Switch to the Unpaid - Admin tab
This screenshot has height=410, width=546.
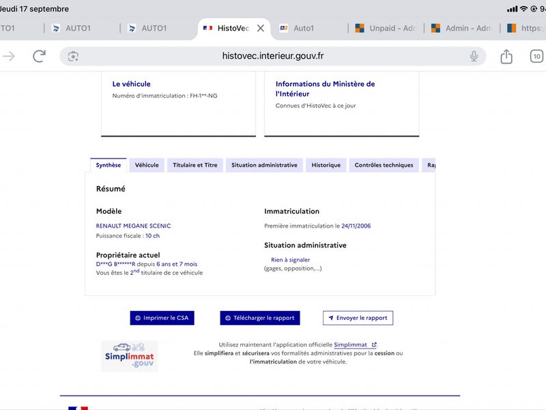tap(386, 28)
